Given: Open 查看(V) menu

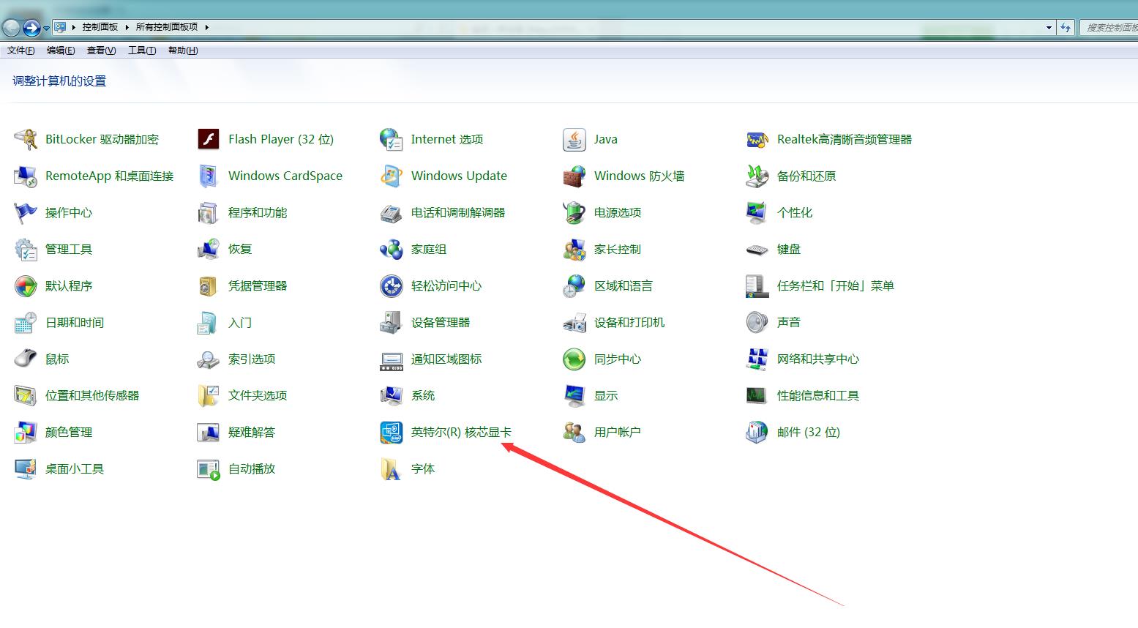Looking at the screenshot, I should point(101,51).
